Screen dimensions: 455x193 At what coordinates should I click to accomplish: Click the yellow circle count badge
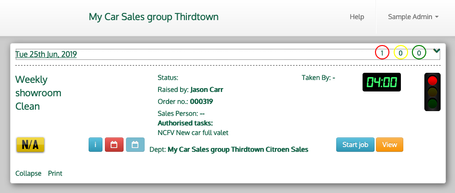[x=400, y=53]
